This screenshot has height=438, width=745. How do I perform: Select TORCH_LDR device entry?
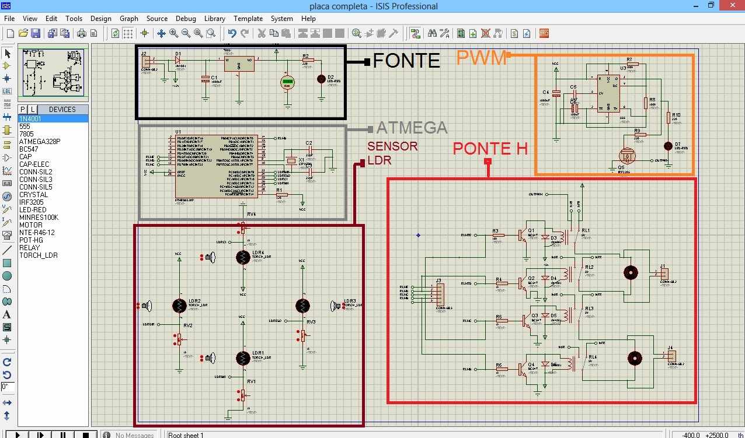coord(53,255)
